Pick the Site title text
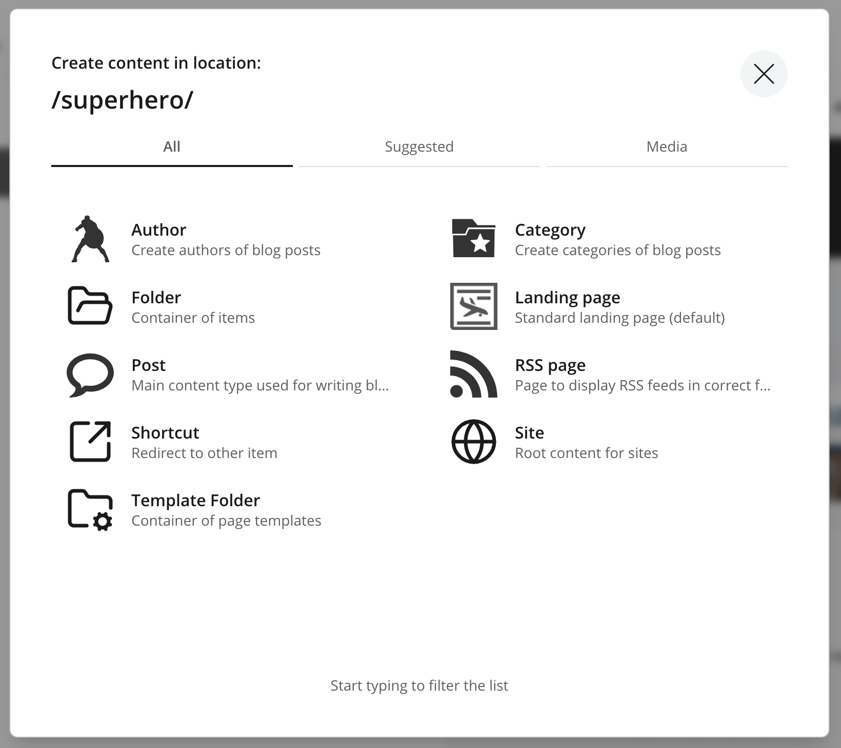 [x=530, y=433]
